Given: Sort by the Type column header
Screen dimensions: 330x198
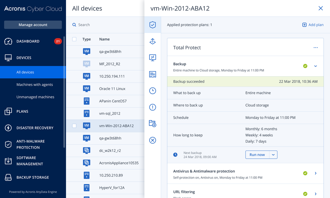Looking at the screenshot, I should [x=86, y=39].
